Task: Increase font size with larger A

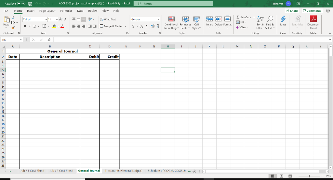Action: (61, 19)
